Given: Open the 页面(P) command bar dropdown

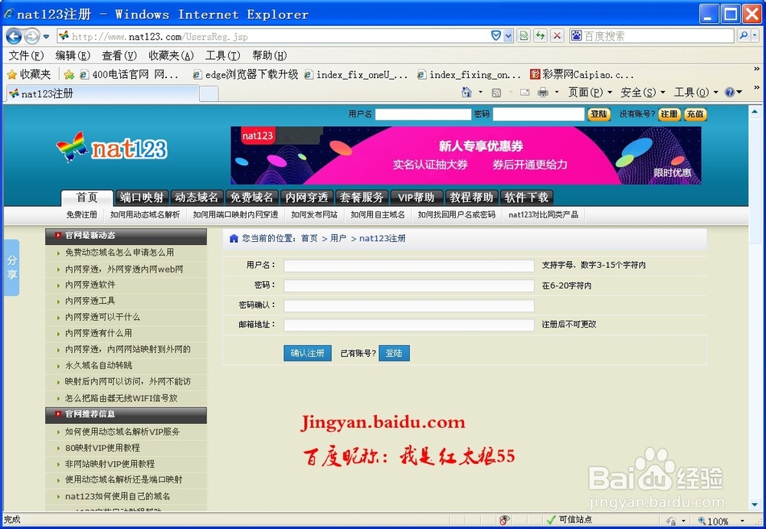Looking at the screenshot, I should tap(590, 93).
